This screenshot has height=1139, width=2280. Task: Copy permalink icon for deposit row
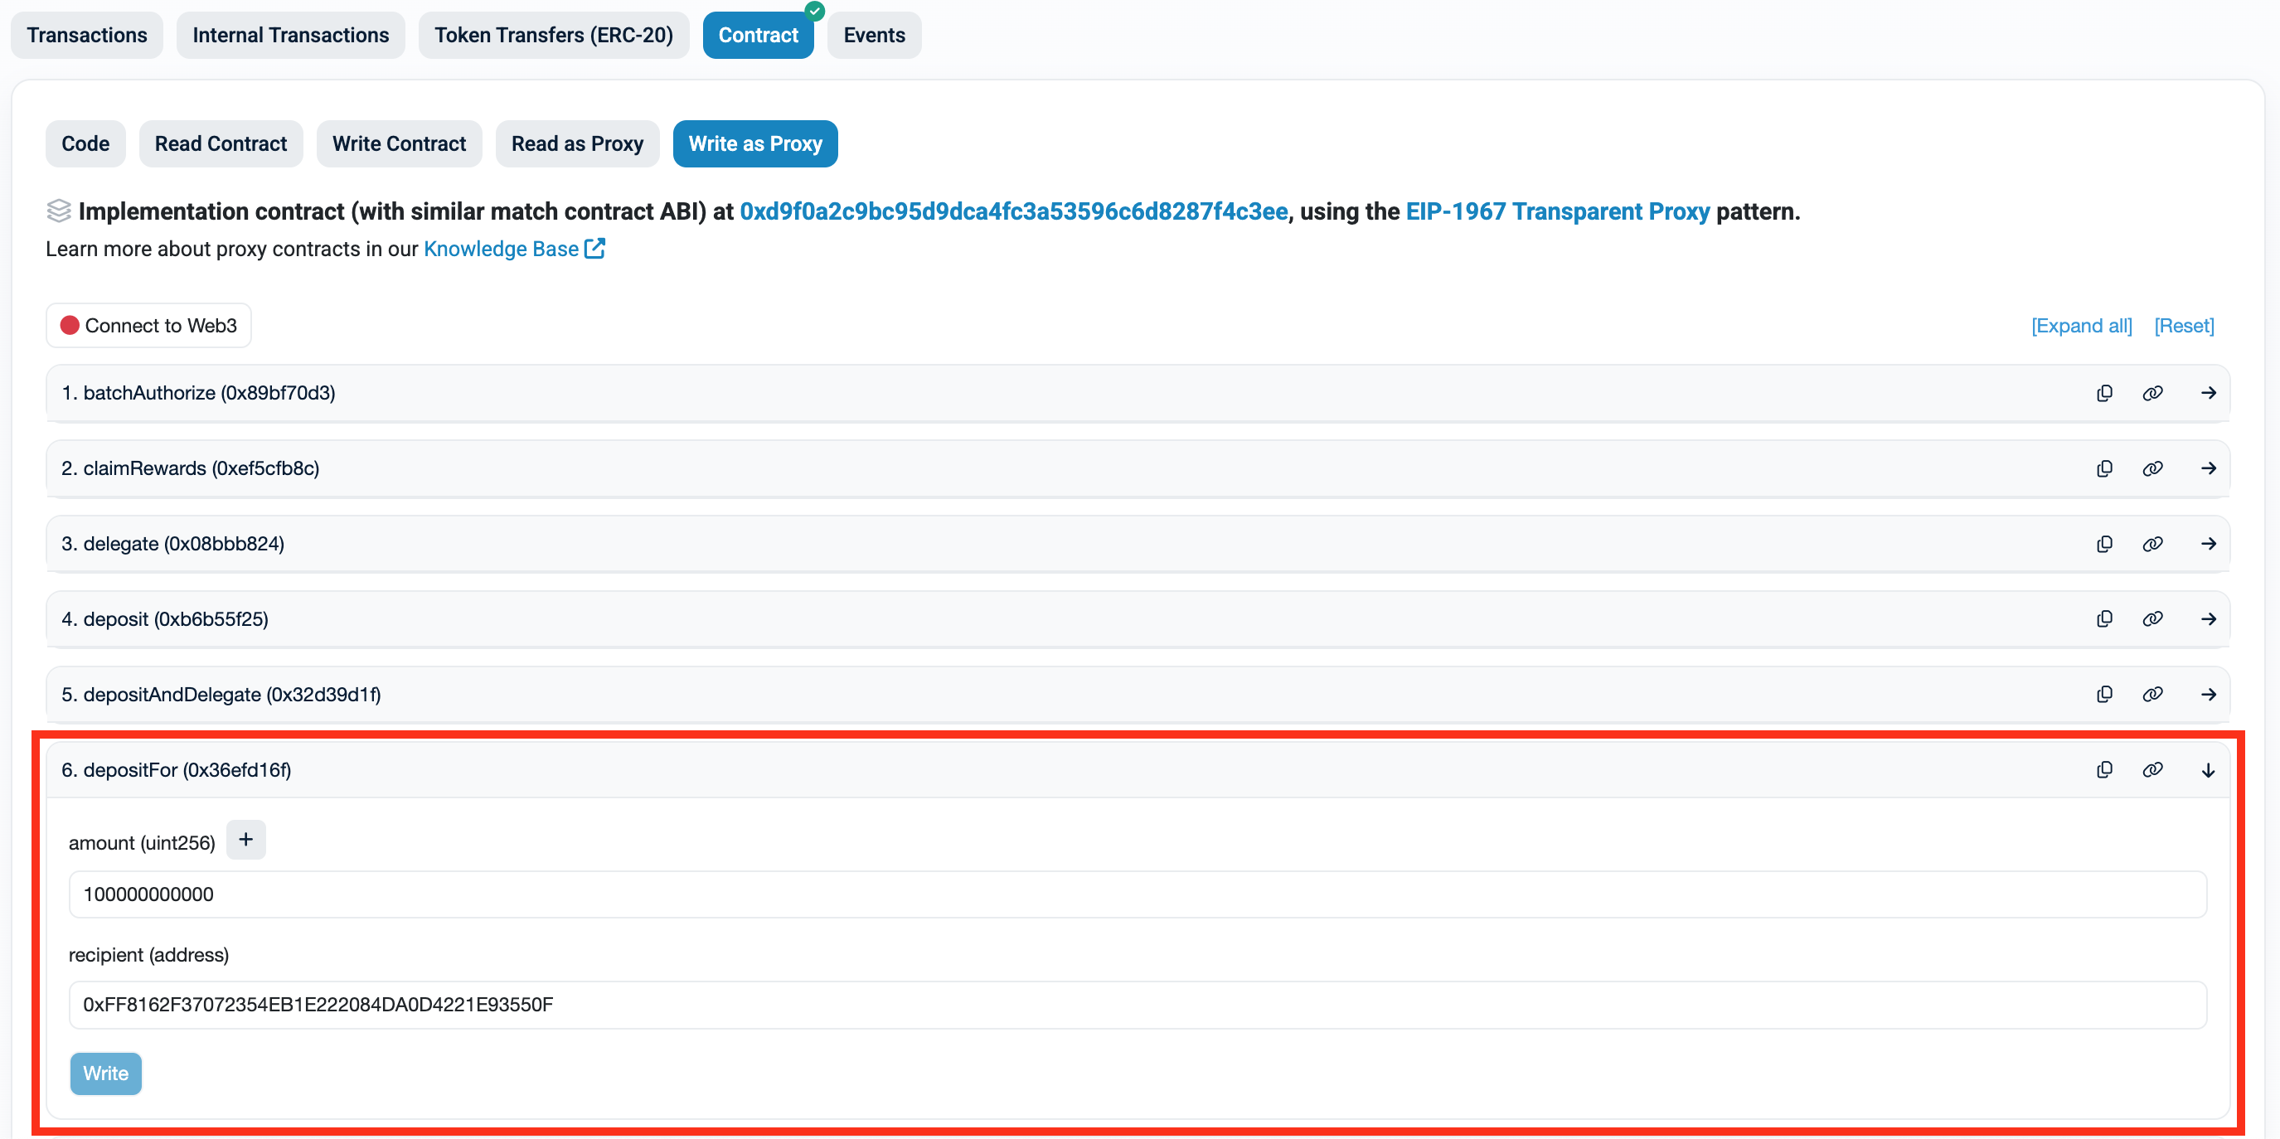[2152, 618]
